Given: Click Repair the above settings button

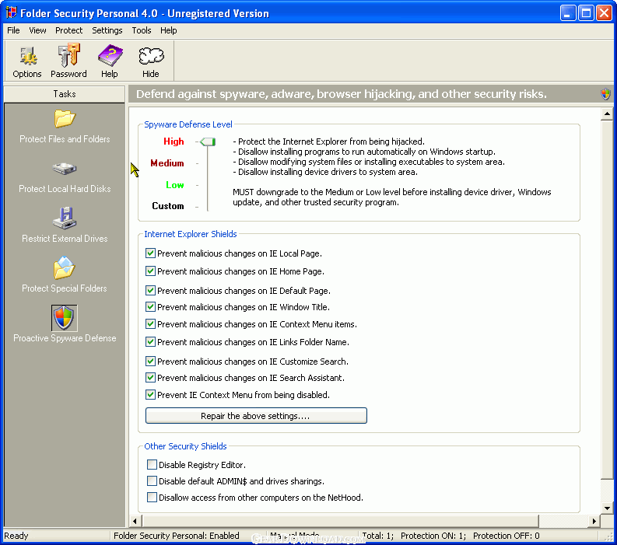Looking at the screenshot, I should tap(256, 416).
